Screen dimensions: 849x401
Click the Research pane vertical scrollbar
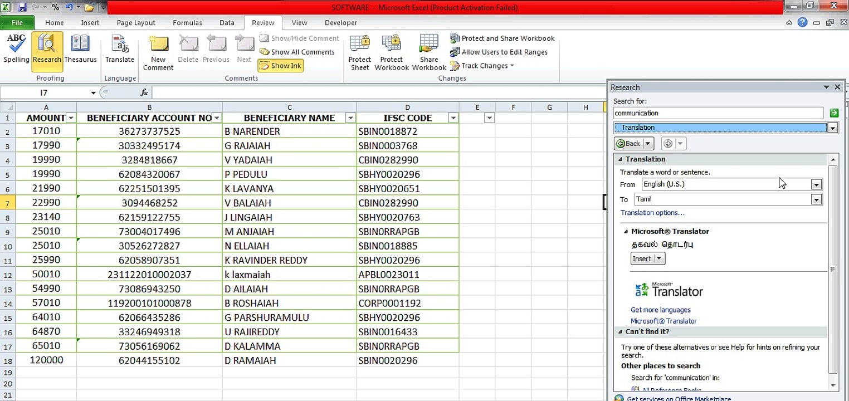click(833, 270)
